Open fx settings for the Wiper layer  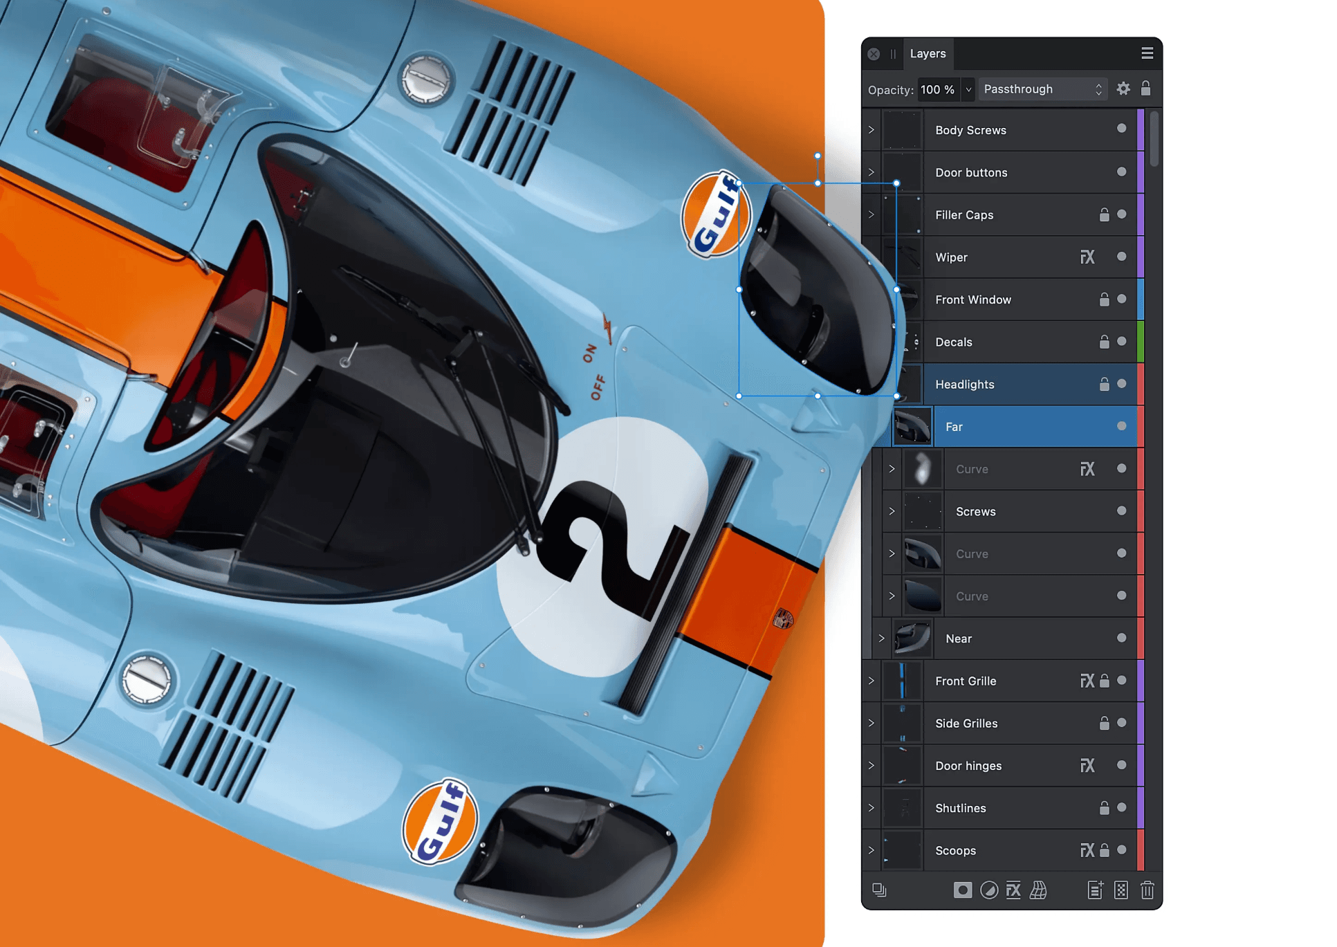[x=1087, y=257]
